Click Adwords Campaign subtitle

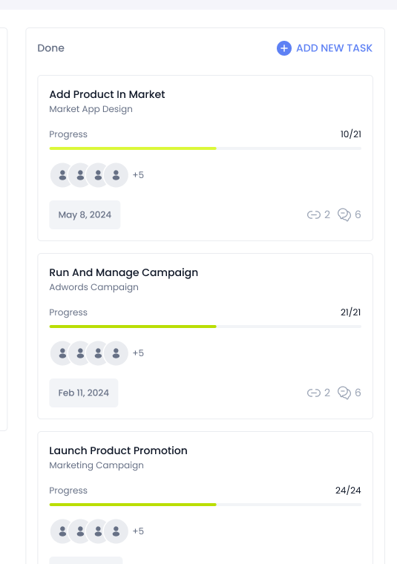[x=93, y=287]
